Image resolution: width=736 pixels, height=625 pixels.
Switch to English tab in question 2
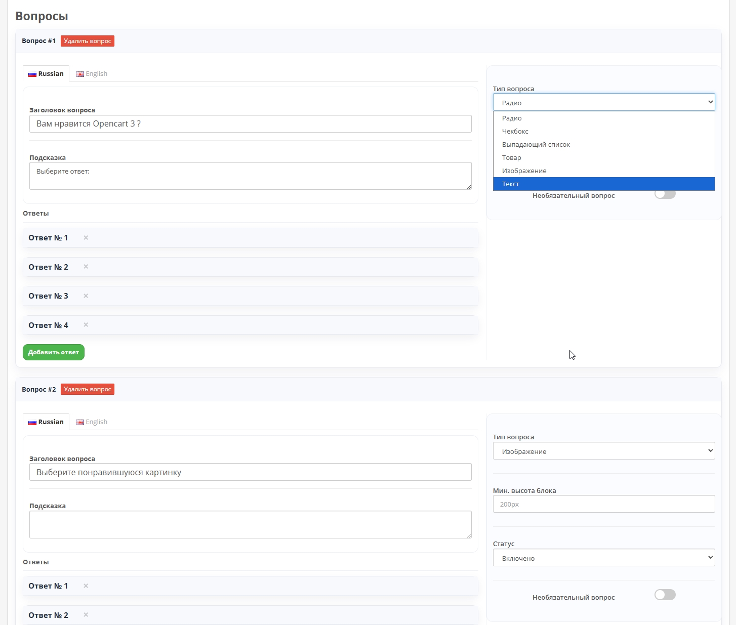(x=92, y=422)
